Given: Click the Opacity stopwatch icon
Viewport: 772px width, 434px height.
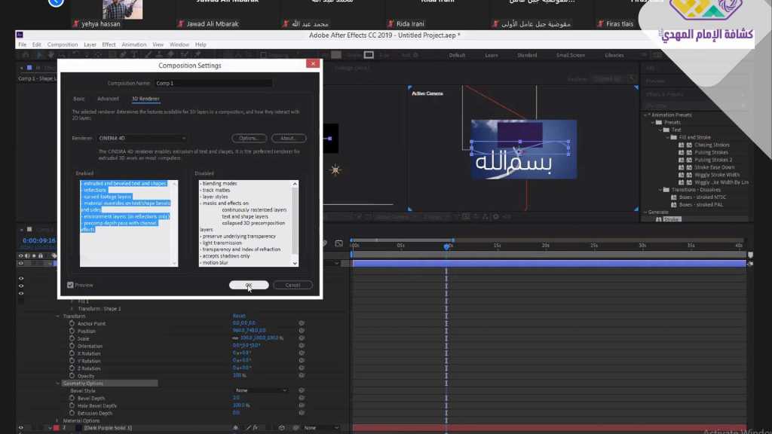Looking at the screenshot, I should click(72, 375).
